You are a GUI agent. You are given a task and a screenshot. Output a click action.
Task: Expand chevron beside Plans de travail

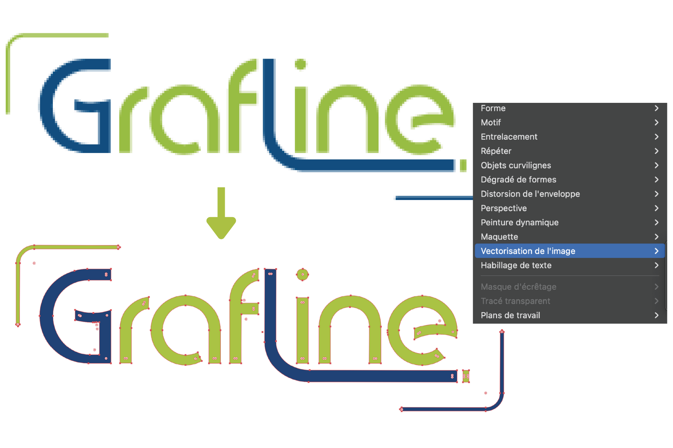(656, 315)
